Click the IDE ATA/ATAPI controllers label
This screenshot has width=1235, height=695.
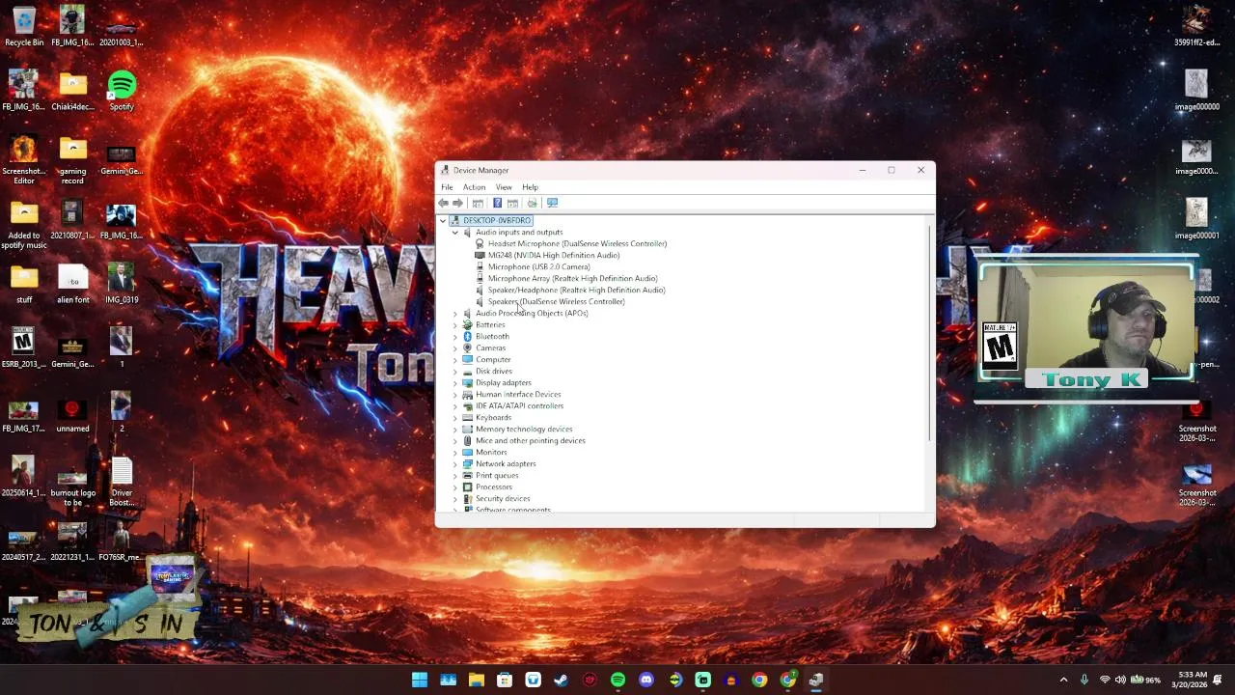tap(519, 406)
